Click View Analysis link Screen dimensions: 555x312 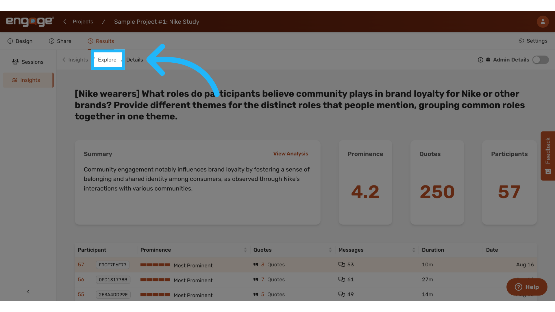coord(291,154)
